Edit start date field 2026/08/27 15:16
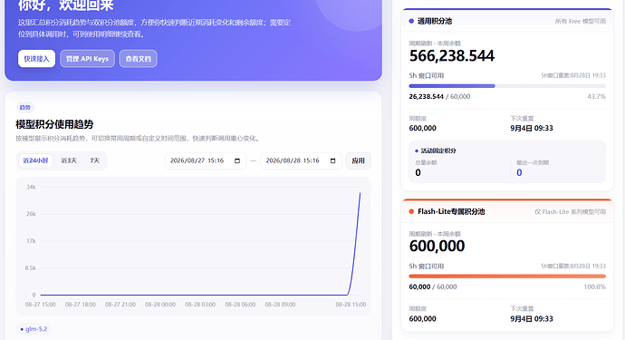Viewport: 625px width, 340px height. 206,160
